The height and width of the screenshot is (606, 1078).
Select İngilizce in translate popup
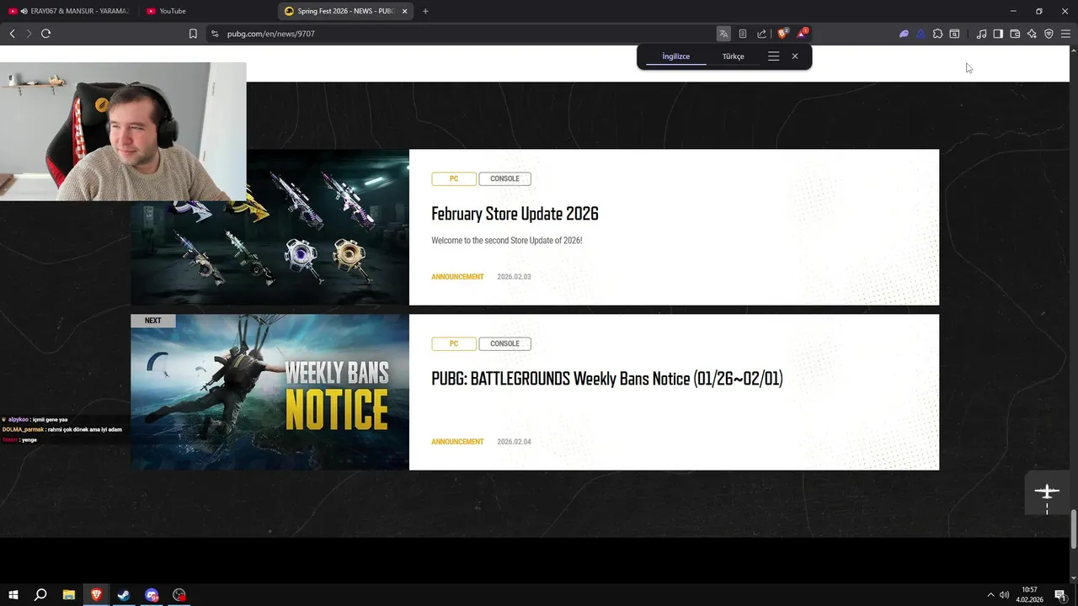click(675, 56)
